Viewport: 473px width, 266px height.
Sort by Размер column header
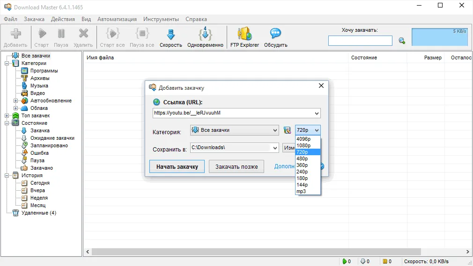[433, 58]
